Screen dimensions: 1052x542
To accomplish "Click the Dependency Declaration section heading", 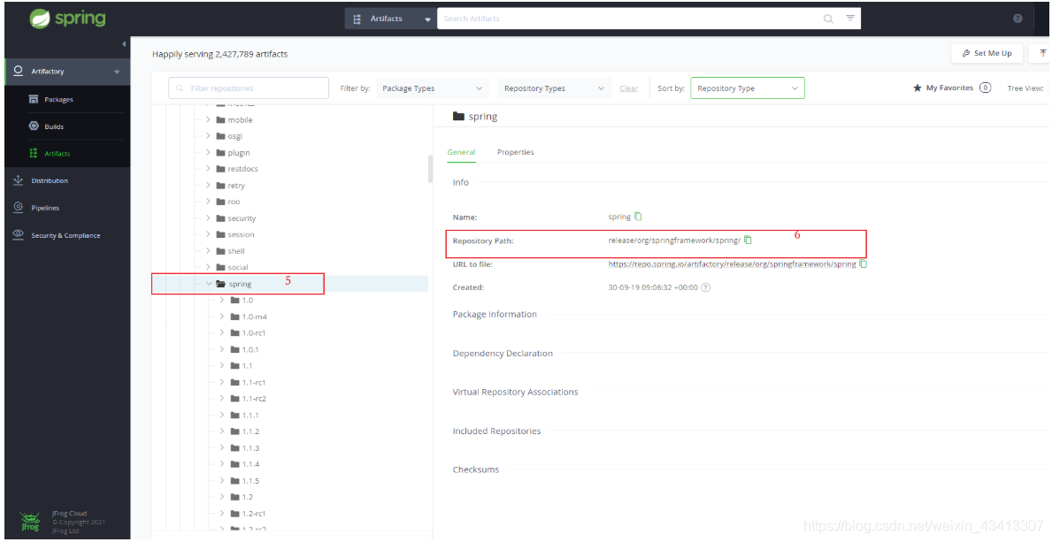I will click(503, 353).
